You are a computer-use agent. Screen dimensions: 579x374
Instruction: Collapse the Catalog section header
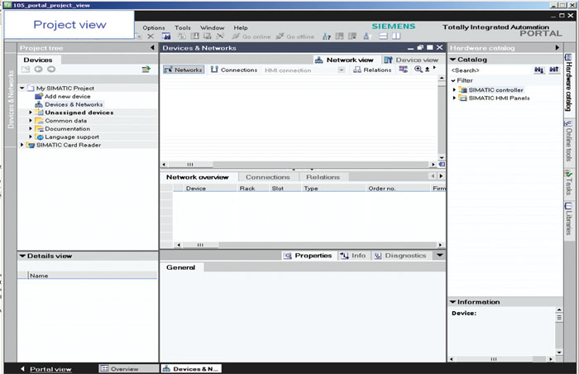coord(452,60)
